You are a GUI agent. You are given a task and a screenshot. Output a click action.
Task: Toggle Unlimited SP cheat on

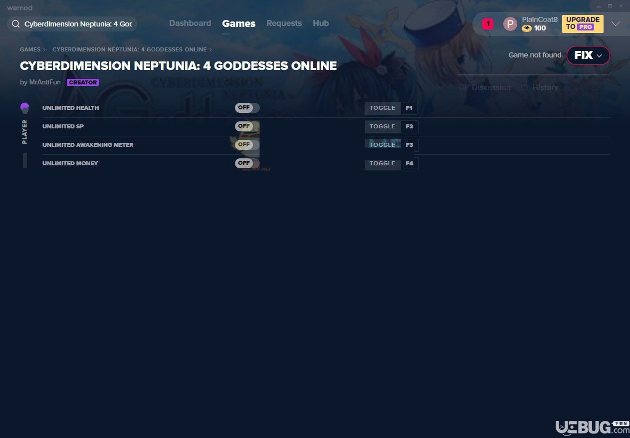click(247, 126)
